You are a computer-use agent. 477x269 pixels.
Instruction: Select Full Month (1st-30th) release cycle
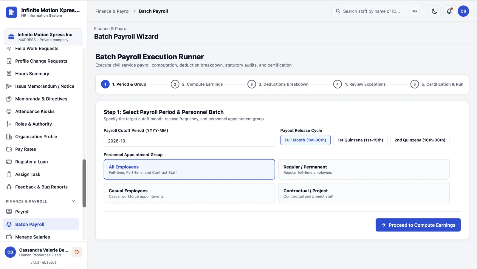[305, 140]
